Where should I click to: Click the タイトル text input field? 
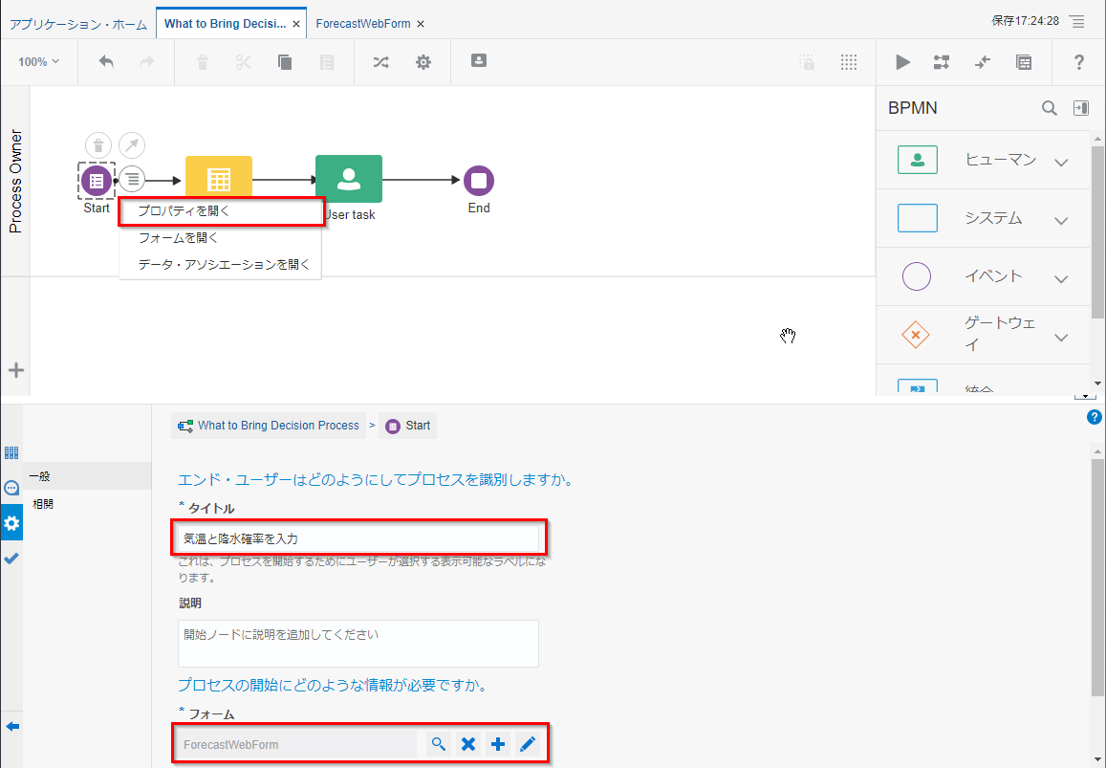click(359, 538)
